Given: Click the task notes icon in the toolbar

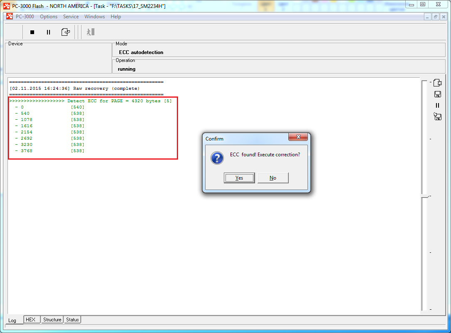Looking at the screenshot, I should point(65,32).
